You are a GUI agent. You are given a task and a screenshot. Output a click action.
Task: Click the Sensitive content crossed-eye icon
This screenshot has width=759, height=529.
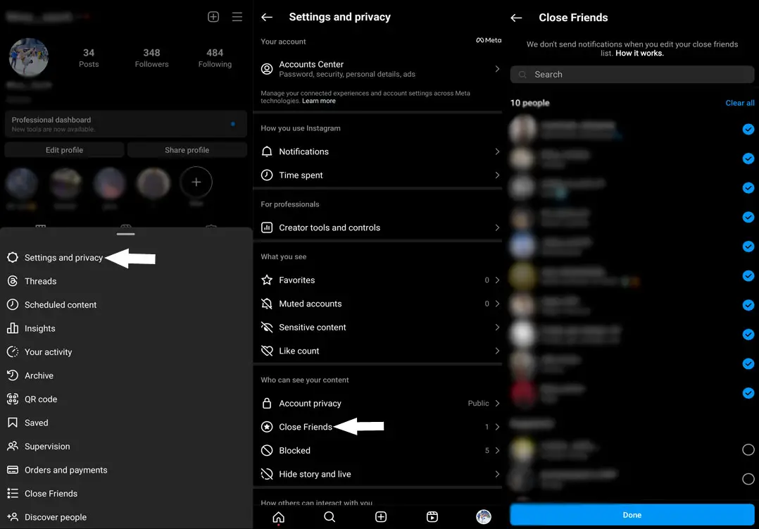point(267,327)
